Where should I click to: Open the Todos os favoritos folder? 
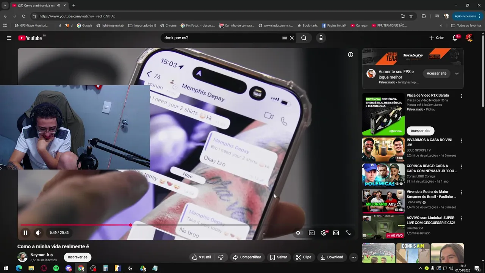tap(466, 25)
